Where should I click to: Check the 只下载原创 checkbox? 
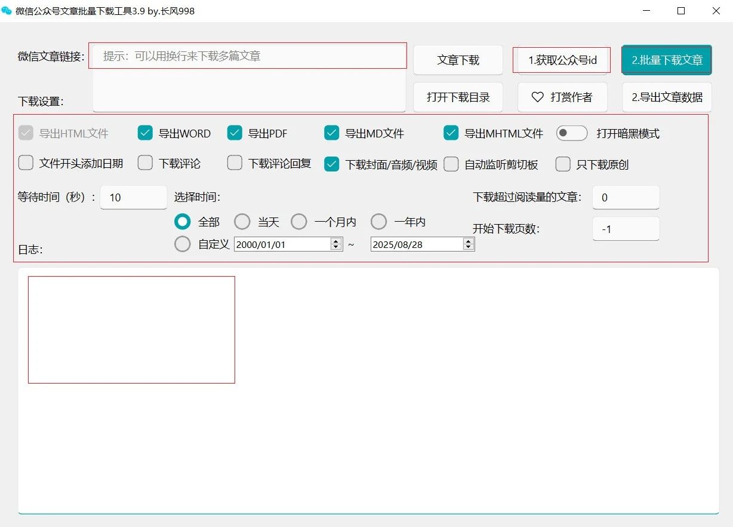(563, 164)
